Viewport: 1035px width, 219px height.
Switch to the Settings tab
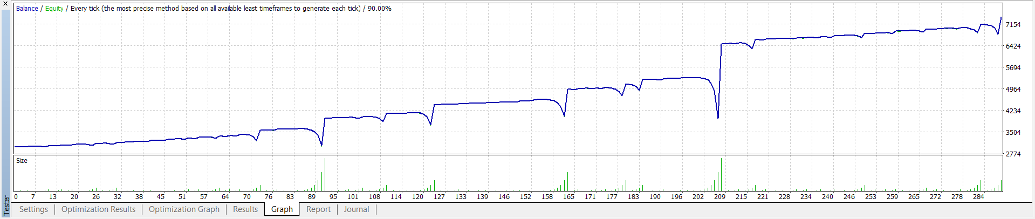pyautogui.click(x=33, y=209)
